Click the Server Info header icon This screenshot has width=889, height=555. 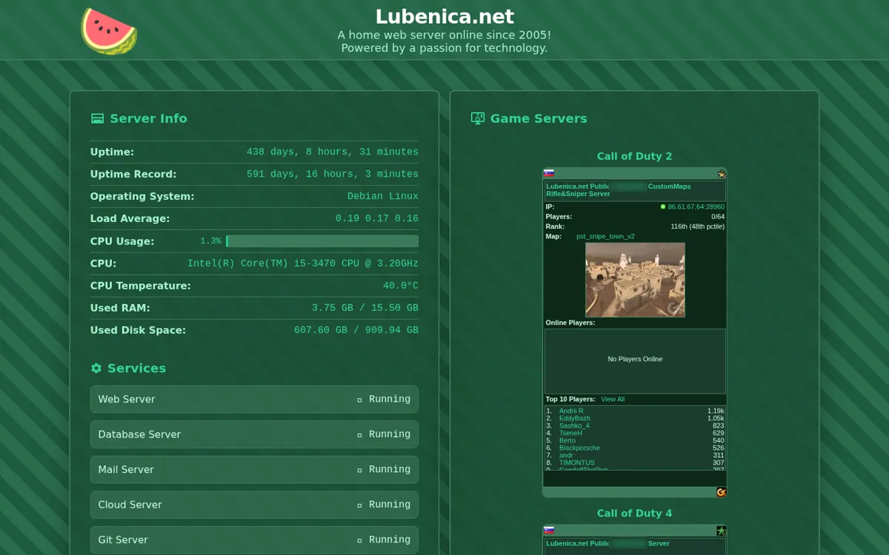click(x=97, y=118)
